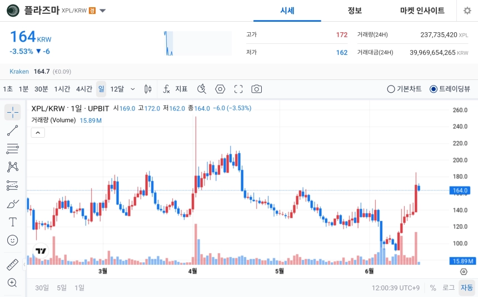Image resolution: width=478 pixels, height=297 pixels.
Task: Select the 트레이딩뷰 radio button
Action: coord(433,89)
